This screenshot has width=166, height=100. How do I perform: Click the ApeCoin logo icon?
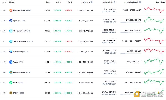(x=11, y=21)
